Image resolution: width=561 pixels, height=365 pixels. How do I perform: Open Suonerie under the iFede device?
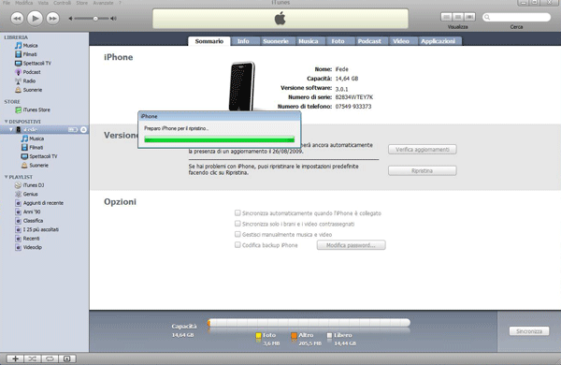coord(35,165)
